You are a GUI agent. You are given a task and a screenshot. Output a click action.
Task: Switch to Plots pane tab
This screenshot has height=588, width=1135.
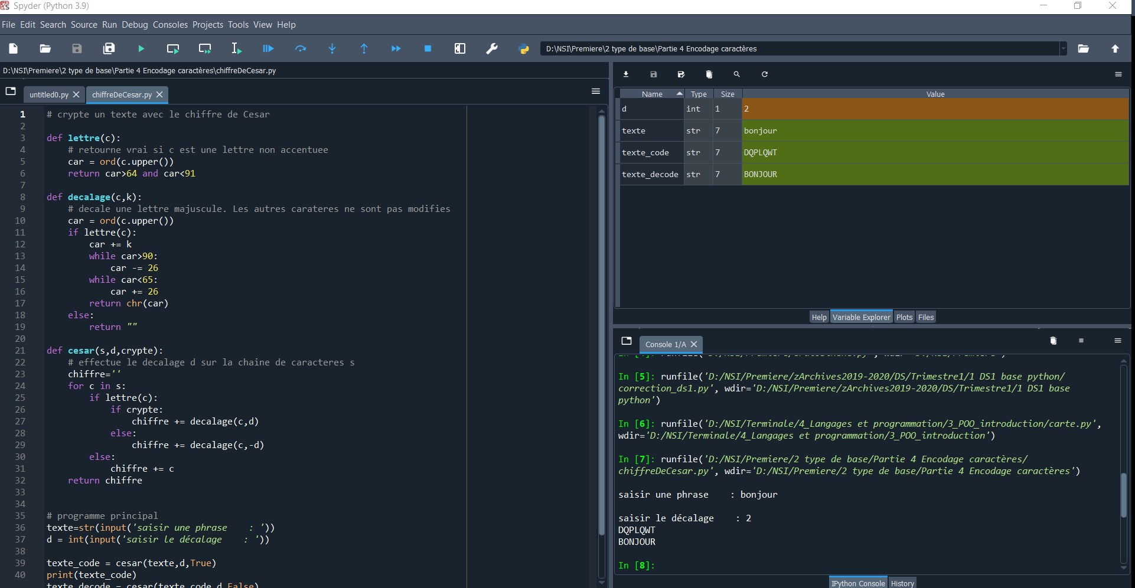(904, 317)
